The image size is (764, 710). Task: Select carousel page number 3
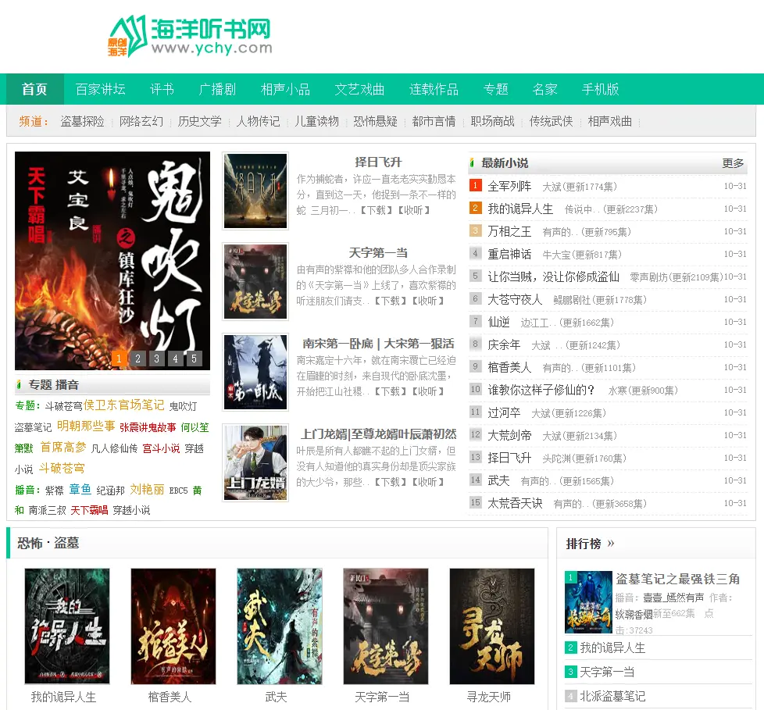156,359
